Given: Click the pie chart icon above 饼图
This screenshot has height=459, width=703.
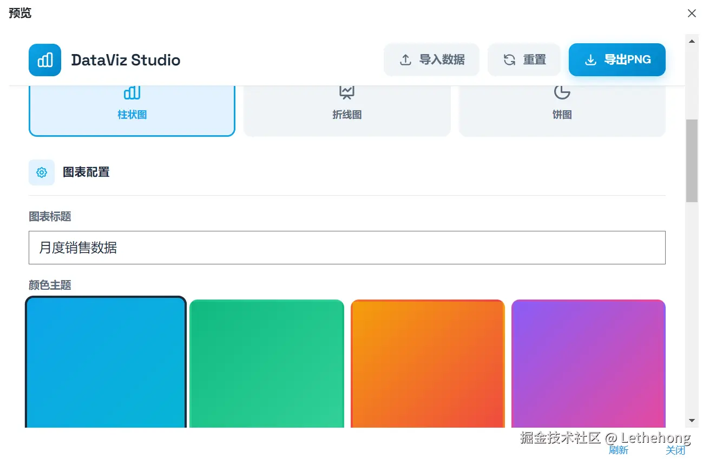Looking at the screenshot, I should [x=562, y=92].
